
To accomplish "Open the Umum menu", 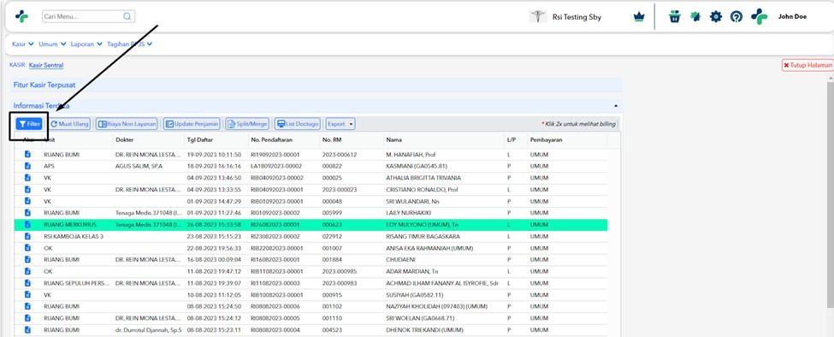I will [x=52, y=44].
